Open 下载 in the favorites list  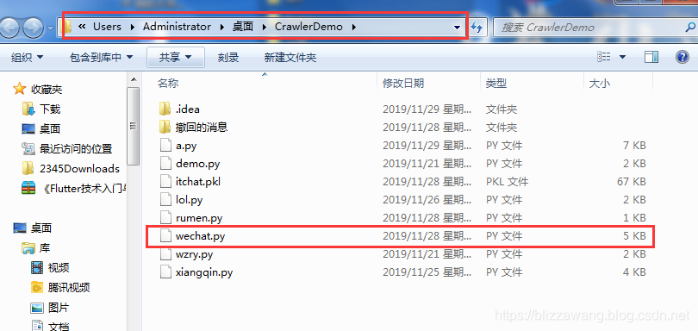coord(50,109)
